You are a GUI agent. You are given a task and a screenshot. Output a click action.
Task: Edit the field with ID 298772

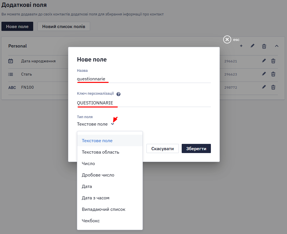264,87
